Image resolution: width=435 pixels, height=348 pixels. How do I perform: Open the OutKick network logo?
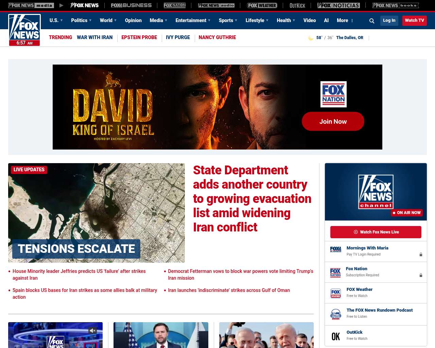[297, 5]
